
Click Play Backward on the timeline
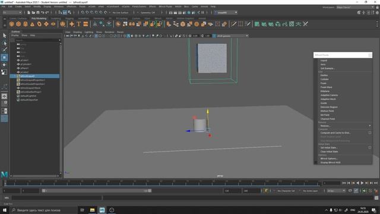tap(357, 183)
